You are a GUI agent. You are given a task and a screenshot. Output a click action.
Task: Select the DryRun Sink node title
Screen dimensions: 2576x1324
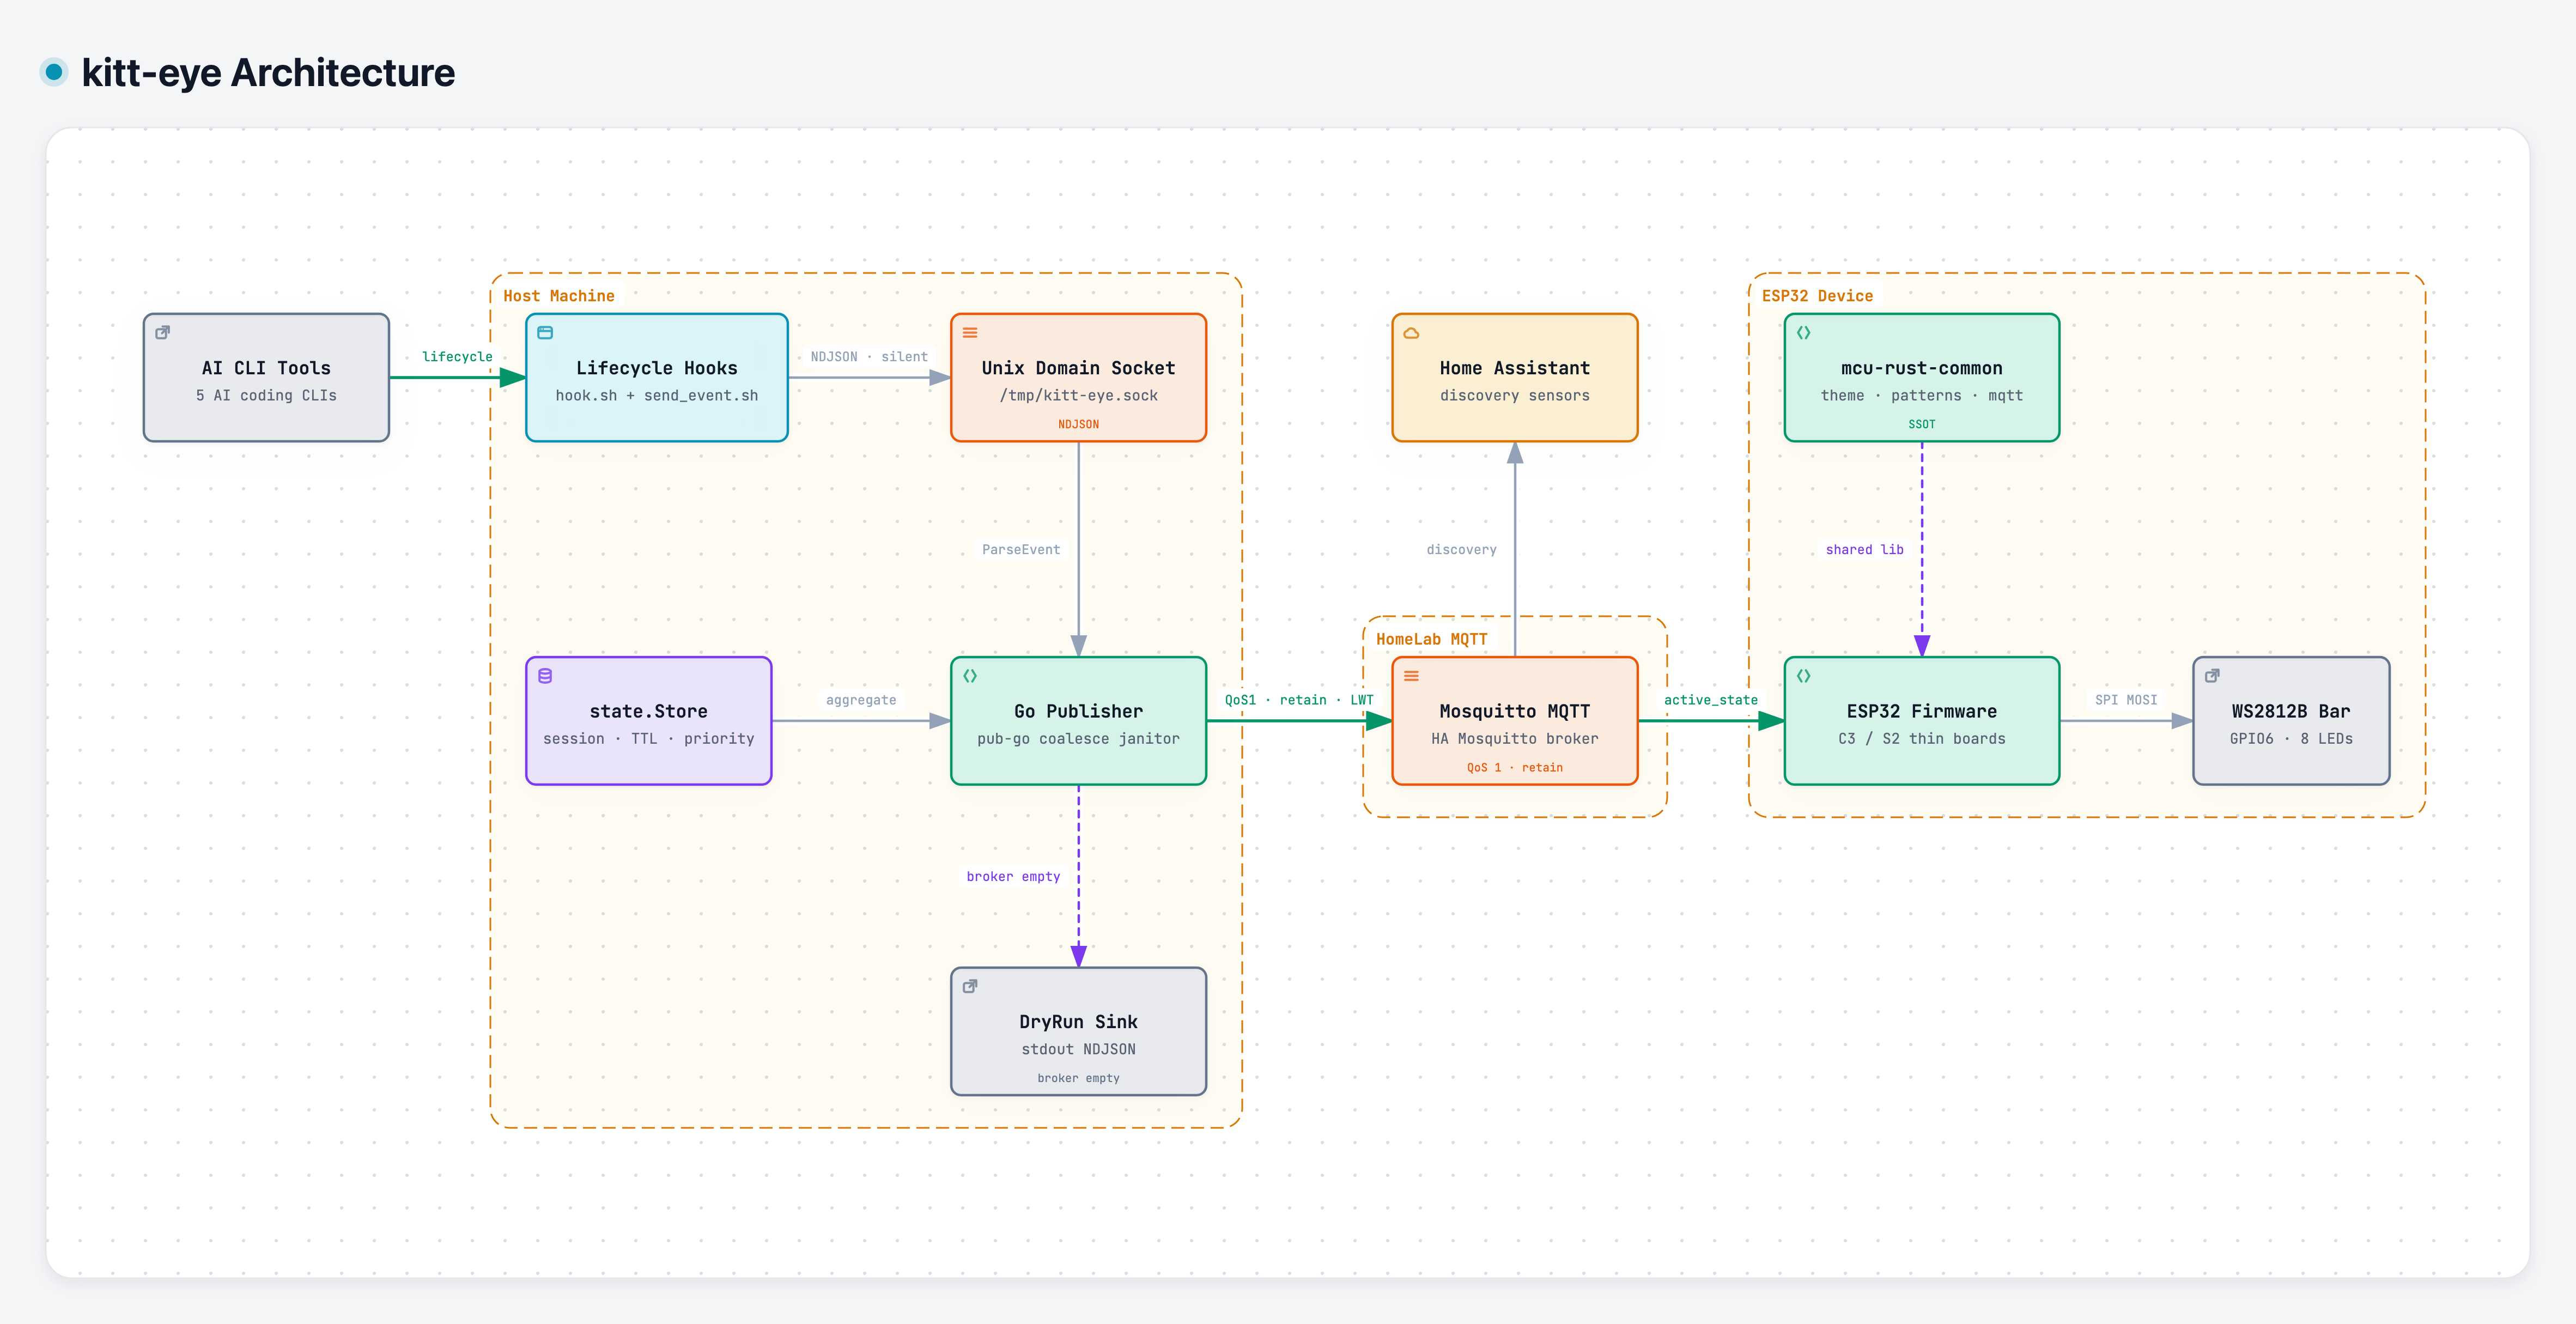pos(1078,1021)
